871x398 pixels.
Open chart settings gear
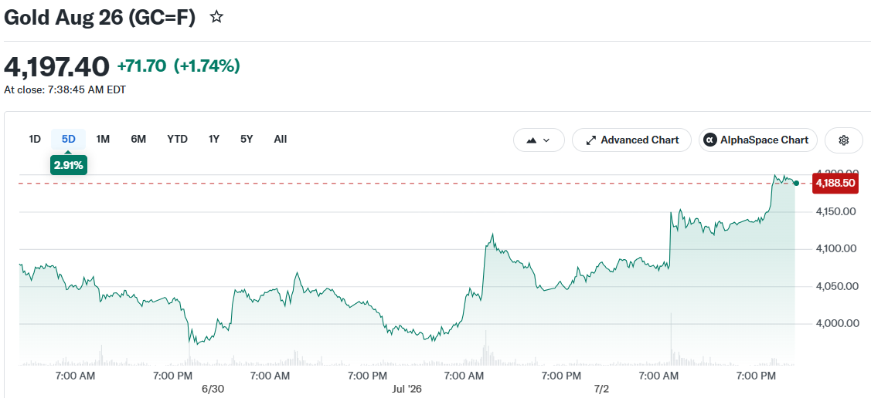tap(844, 140)
